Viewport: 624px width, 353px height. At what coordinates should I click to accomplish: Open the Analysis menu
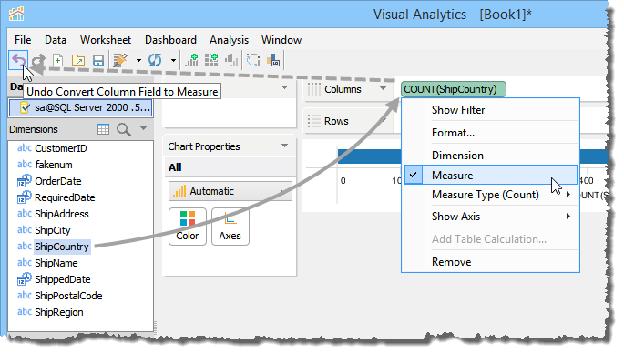pos(230,40)
